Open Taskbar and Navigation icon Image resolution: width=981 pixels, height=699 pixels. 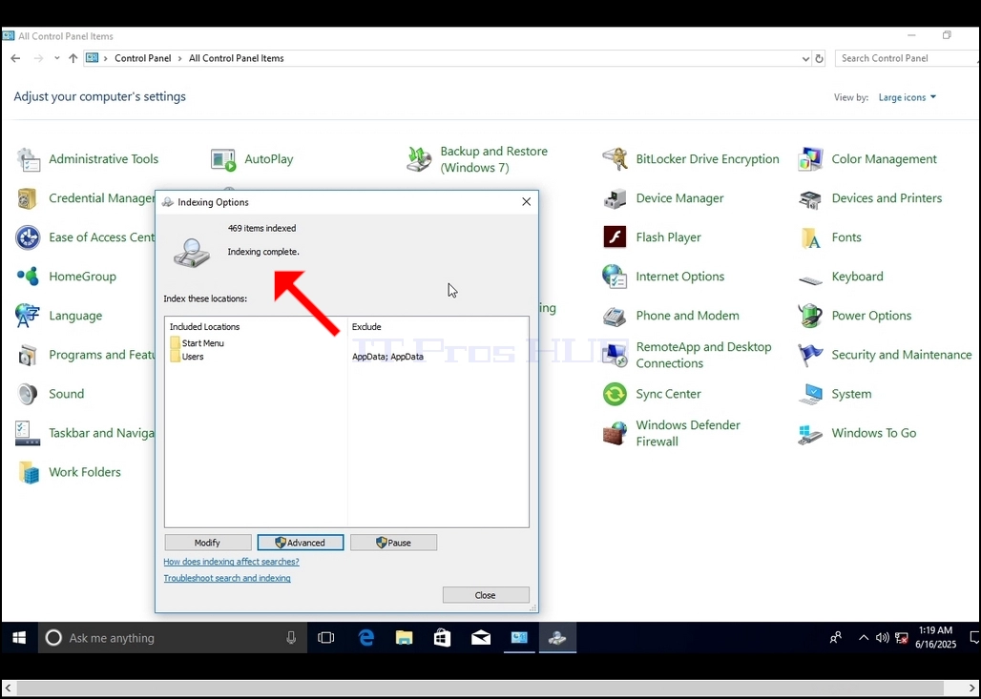pos(29,433)
